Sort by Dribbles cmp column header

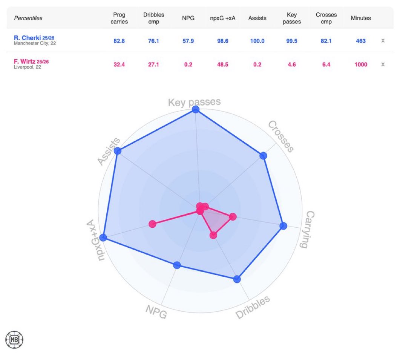pyautogui.click(x=153, y=18)
